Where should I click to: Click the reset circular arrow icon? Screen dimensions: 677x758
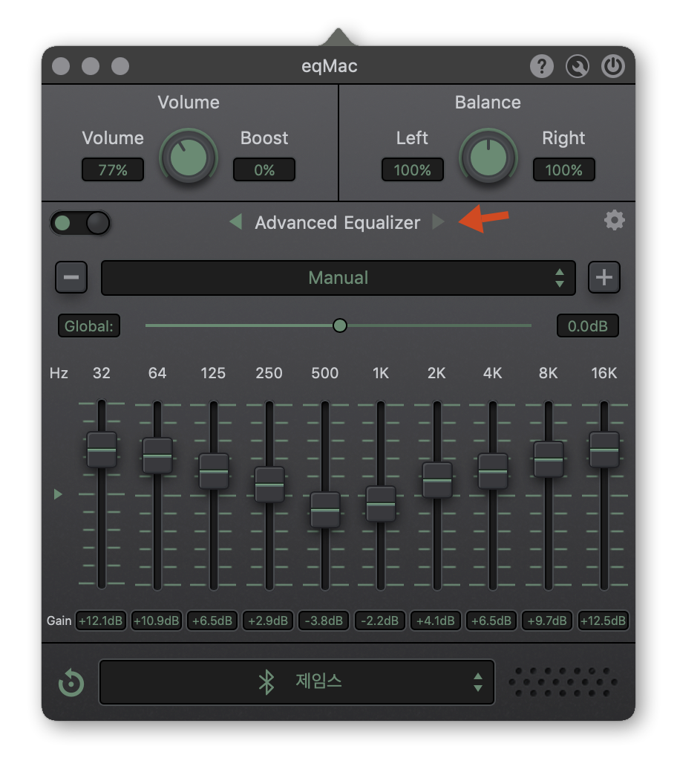pos(71,683)
